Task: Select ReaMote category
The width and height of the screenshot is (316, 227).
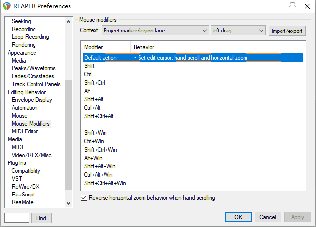Action: 22,202
